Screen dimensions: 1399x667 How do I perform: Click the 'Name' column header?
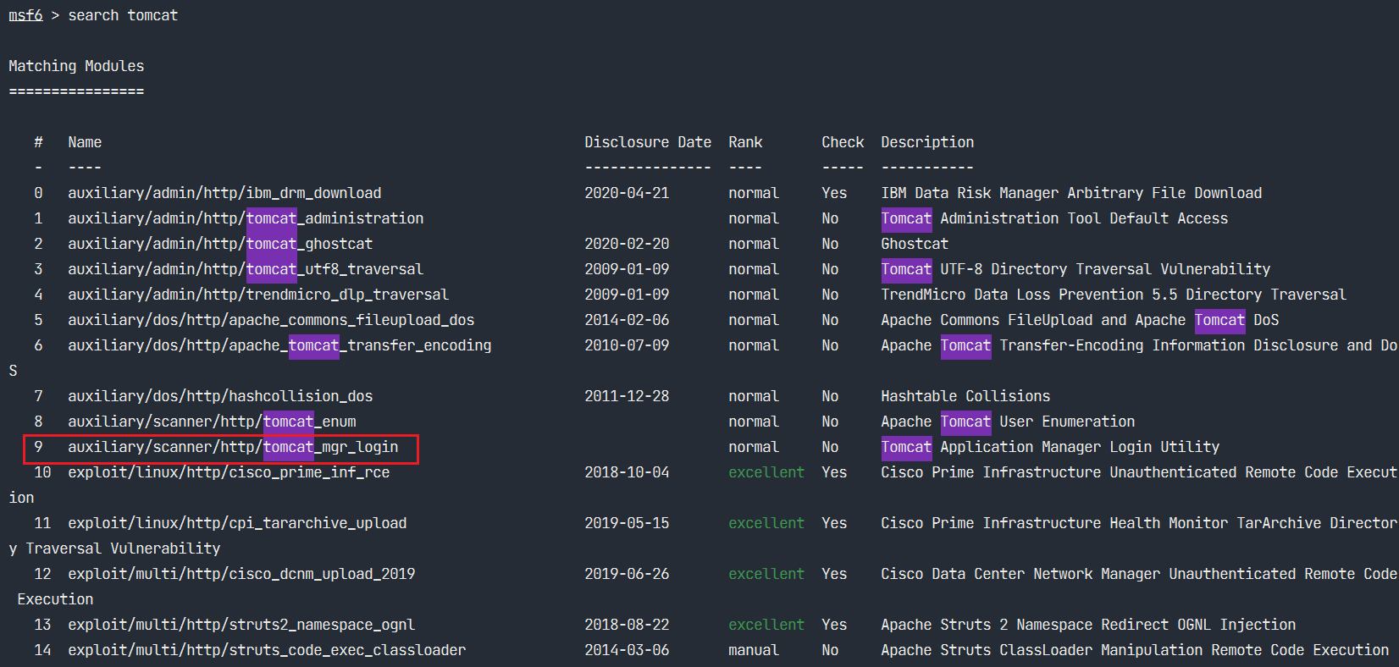click(85, 142)
